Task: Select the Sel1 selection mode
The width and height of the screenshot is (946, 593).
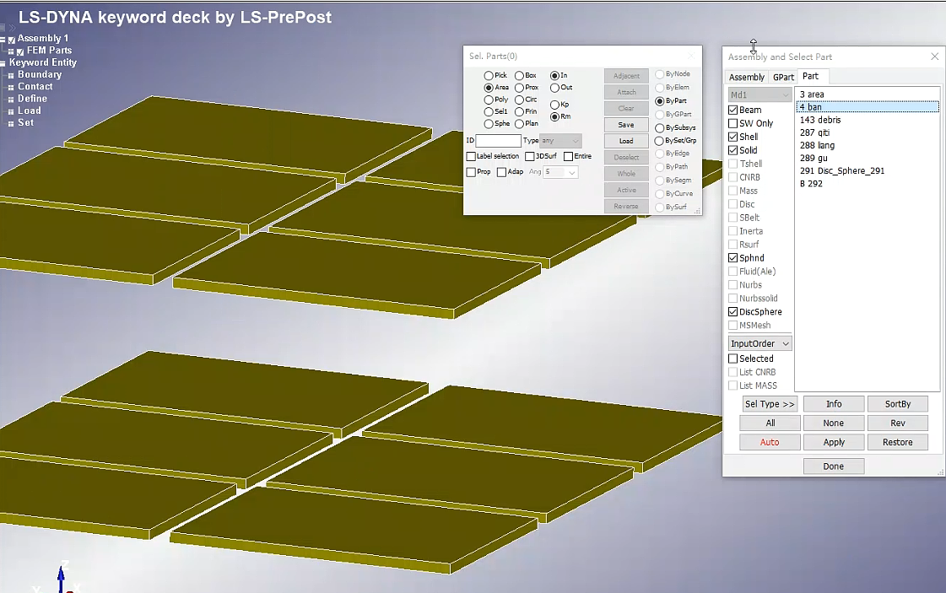Action: point(489,111)
